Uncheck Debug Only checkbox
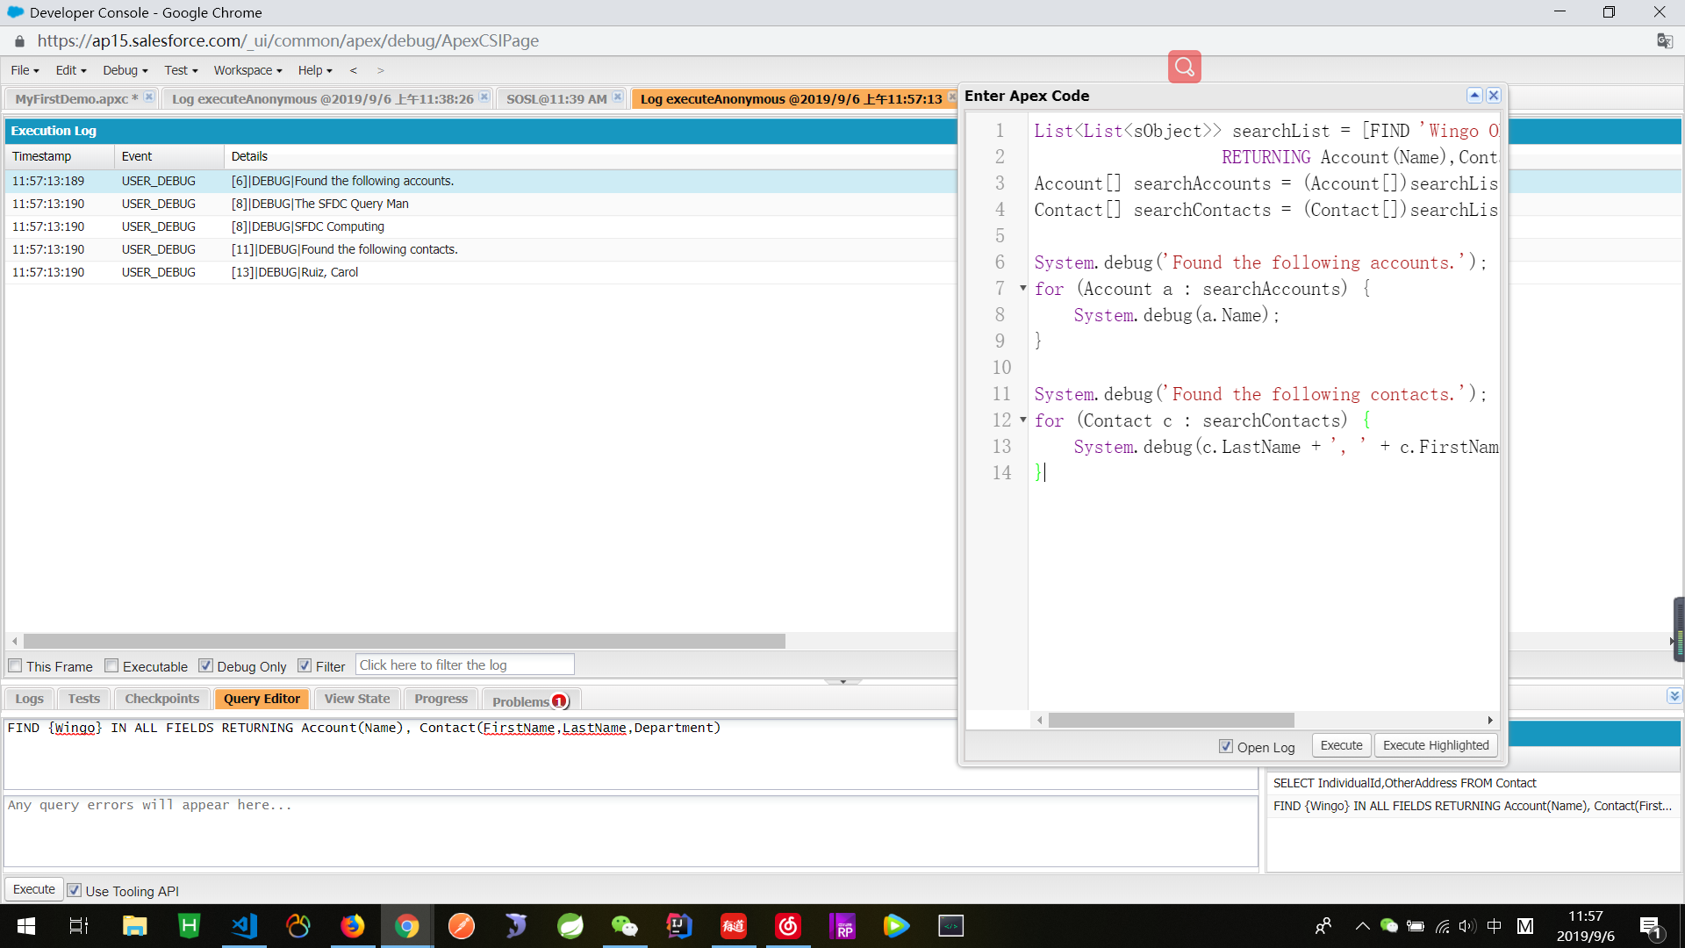 coord(205,665)
